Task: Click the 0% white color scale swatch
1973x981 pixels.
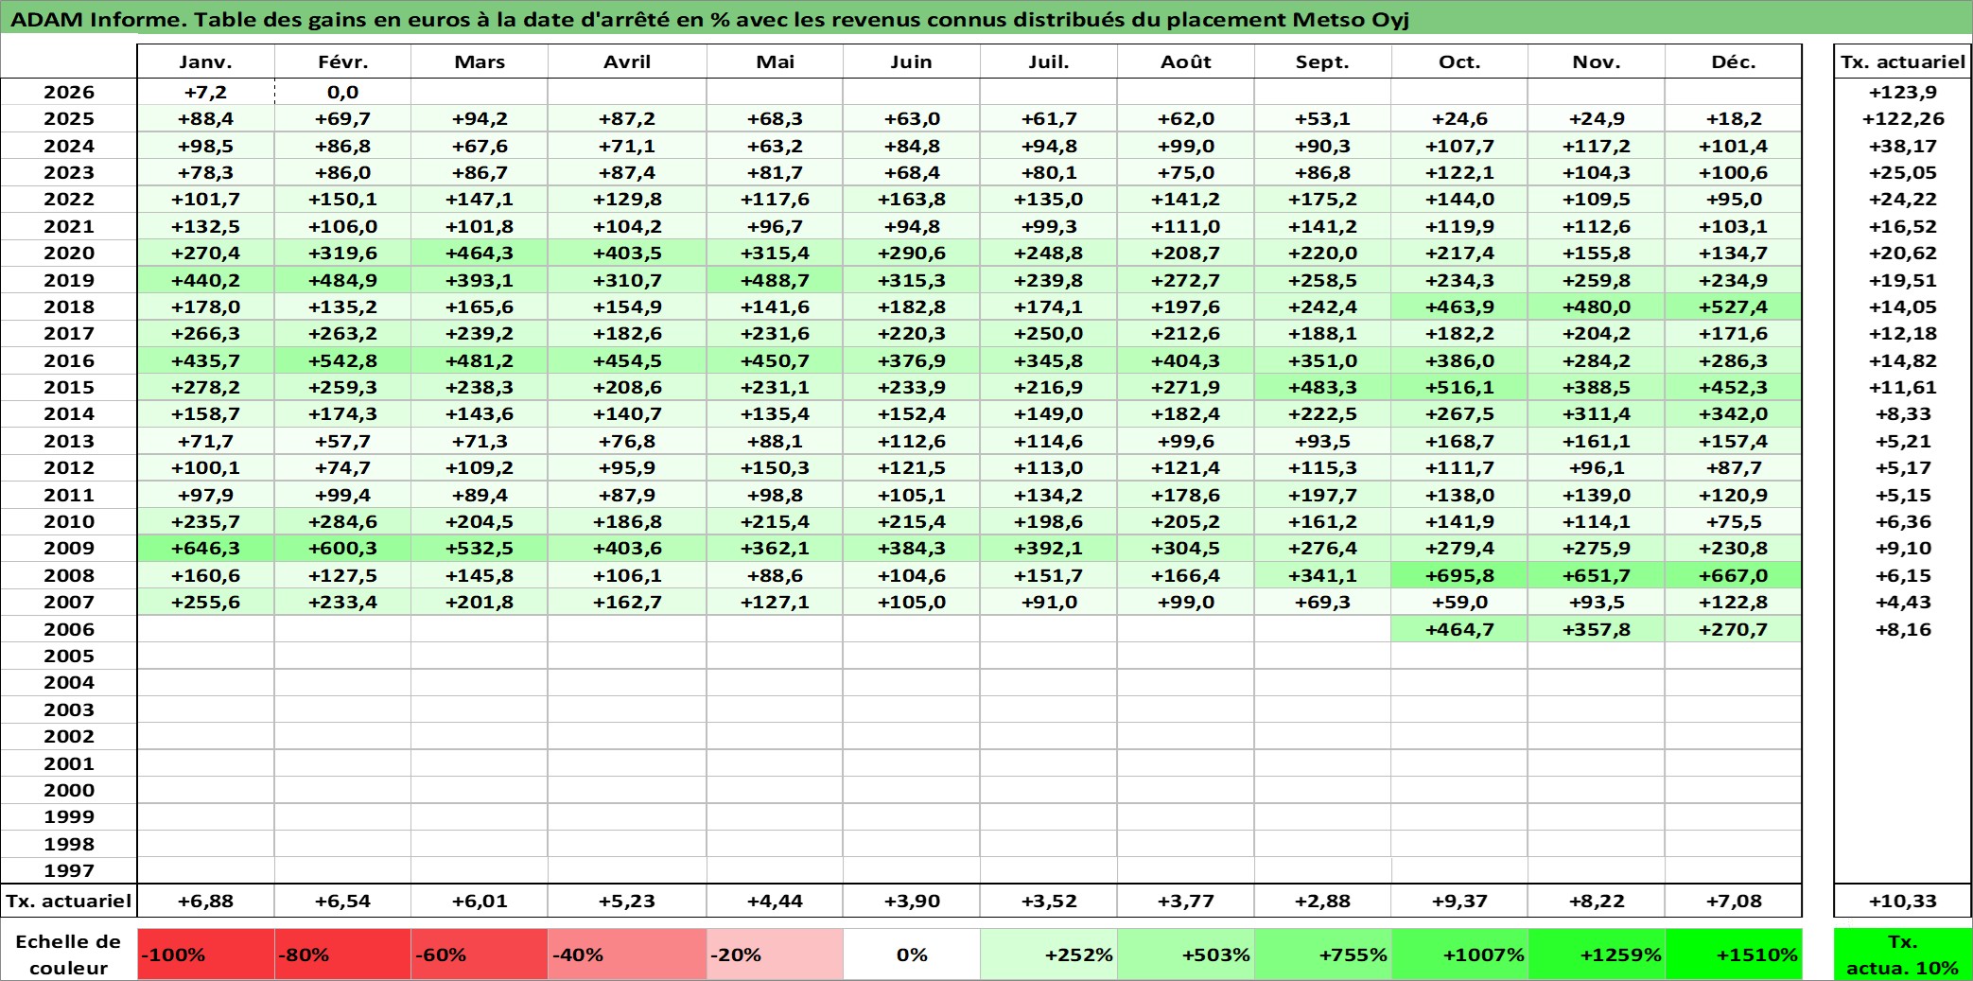Action: 912,955
